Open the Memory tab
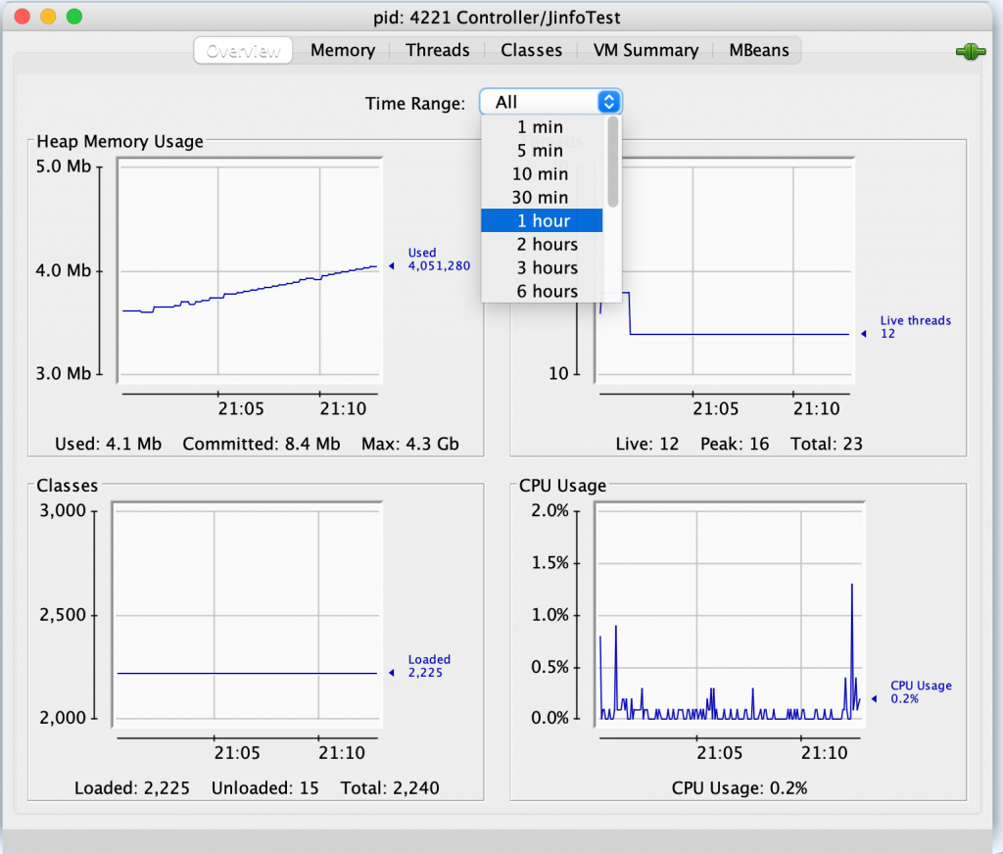 coord(343,51)
